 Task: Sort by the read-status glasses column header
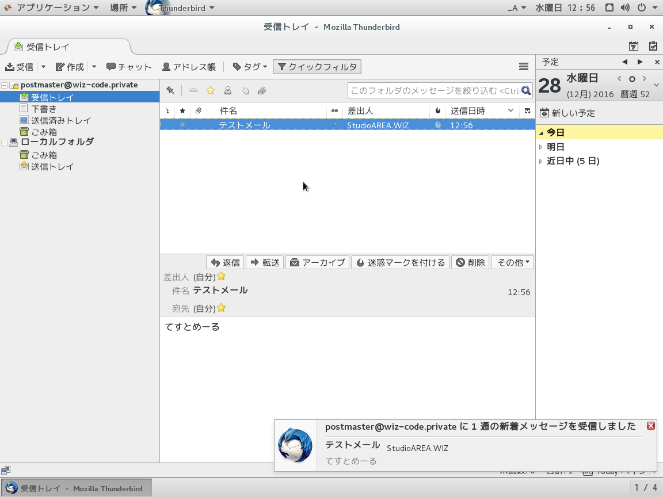click(x=334, y=110)
